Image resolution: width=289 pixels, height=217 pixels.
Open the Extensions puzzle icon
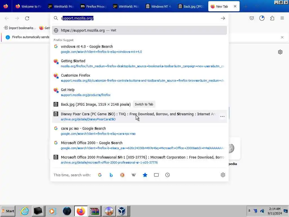272,18
